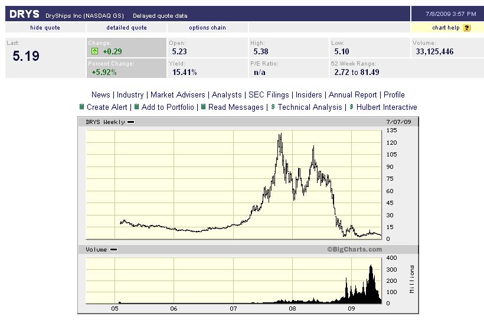Click the 52 Week Range 2.72 to 81.49
484x323 pixels.
tap(357, 72)
